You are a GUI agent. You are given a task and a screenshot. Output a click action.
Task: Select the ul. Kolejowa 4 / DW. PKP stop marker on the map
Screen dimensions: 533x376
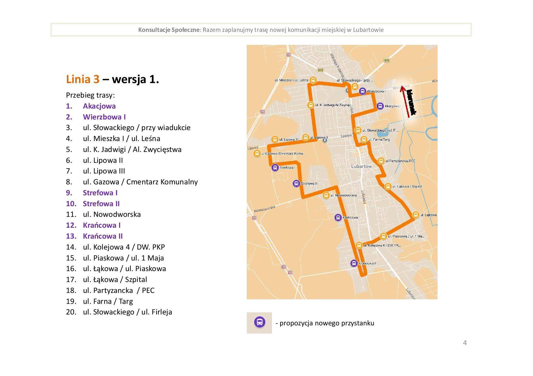point(359,245)
